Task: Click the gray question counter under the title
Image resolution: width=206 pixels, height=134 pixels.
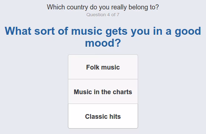Action: pyautogui.click(x=103, y=15)
